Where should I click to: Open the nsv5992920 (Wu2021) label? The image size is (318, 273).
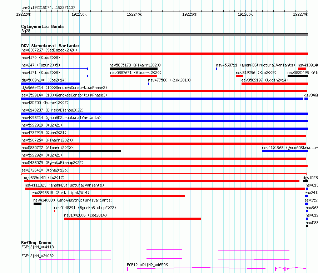pyautogui.click(x=42, y=155)
